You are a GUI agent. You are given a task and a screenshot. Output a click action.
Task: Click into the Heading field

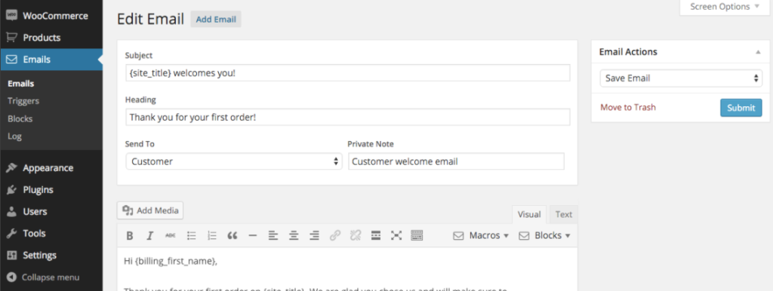pyautogui.click(x=347, y=117)
